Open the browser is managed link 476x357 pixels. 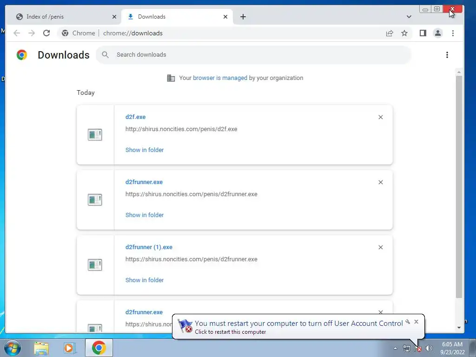220,78
